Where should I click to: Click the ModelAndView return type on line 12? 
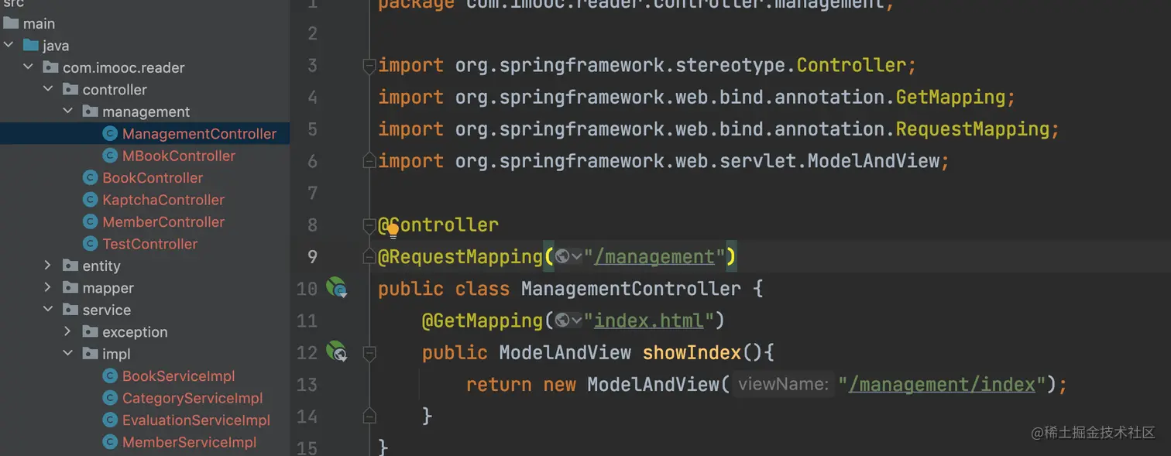tap(565, 353)
